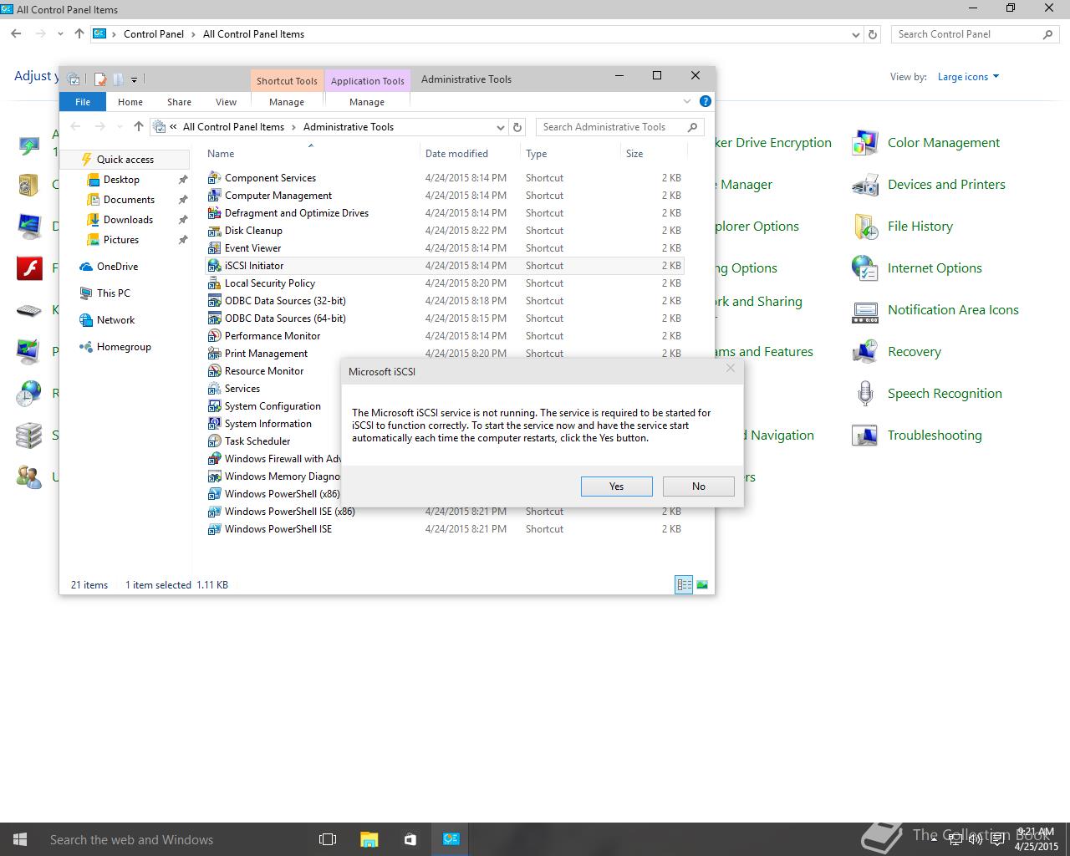Viewport: 1070px width, 856px height.
Task: Click the Defragment and Optimize Drives icon
Action: tap(214, 213)
